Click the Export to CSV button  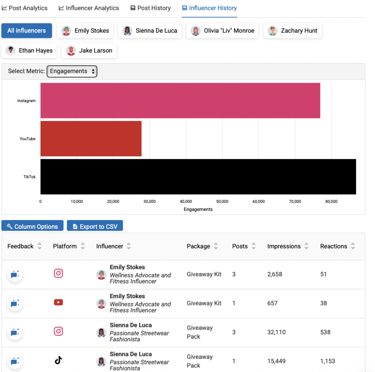[95, 225]
